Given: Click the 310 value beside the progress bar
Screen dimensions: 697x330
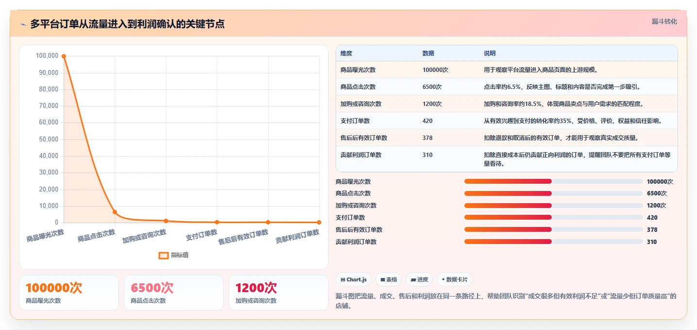Looking at the screenshot, I should click(x=652, y=242).
